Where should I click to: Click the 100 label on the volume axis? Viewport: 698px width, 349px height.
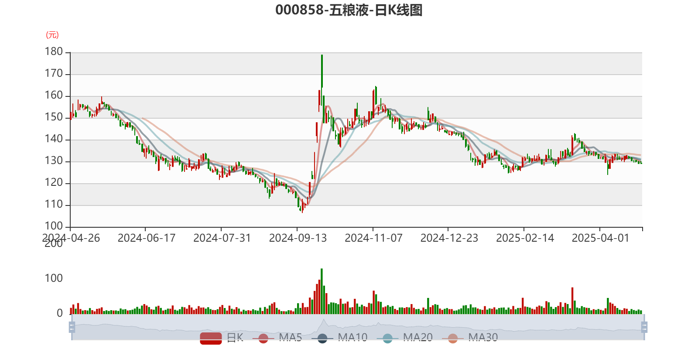pyautogui.click(x=54, y=278)
